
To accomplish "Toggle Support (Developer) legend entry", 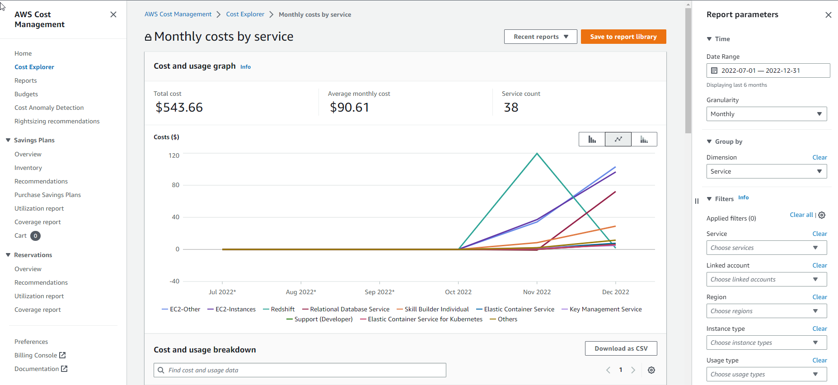I will point(319,319).
